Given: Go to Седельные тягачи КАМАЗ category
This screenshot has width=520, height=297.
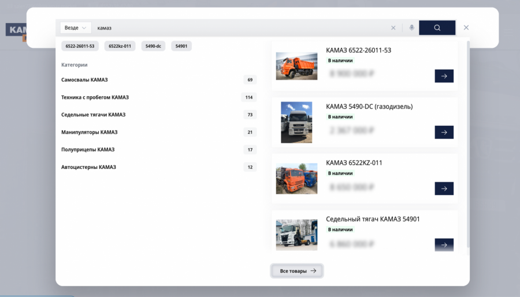Looking at the screenshot, I should 93,115.
